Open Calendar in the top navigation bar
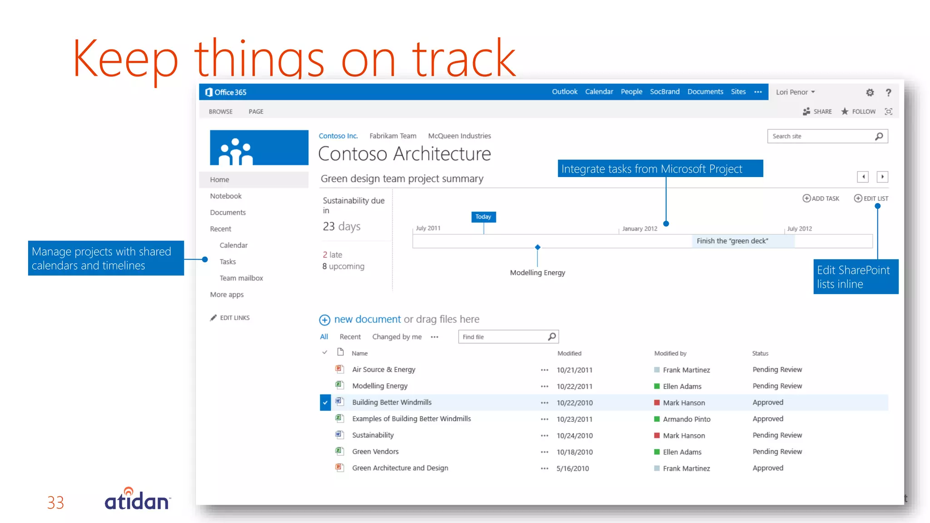Image resolution: width=930 pixels, height=523 pixels. pyautogui.click(x=599, y=92)
